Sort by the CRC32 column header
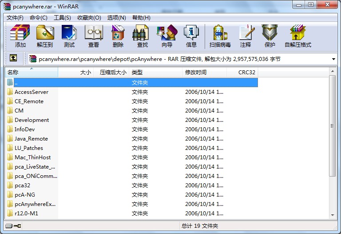 point(242,73)
